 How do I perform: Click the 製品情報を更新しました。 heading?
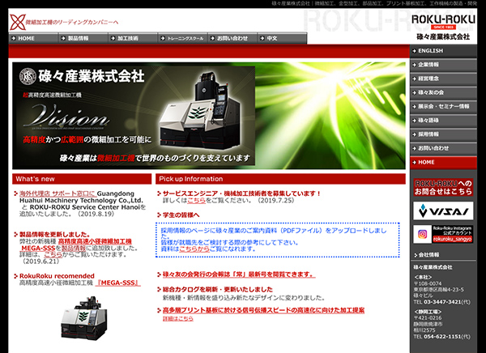pos(55,235)
